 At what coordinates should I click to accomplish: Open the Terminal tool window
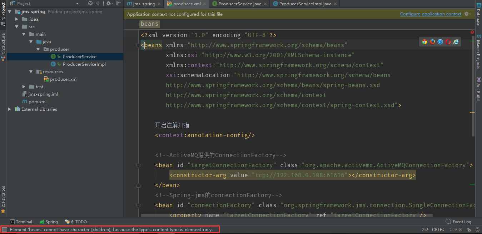point(21,222)
